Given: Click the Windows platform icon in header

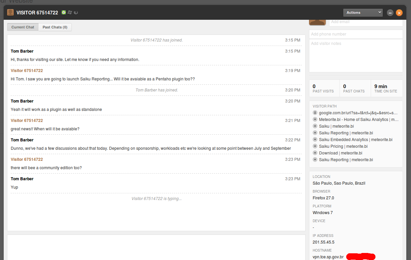Looking at the screenshot, I should pyautogui.click(x=70, y=12).
